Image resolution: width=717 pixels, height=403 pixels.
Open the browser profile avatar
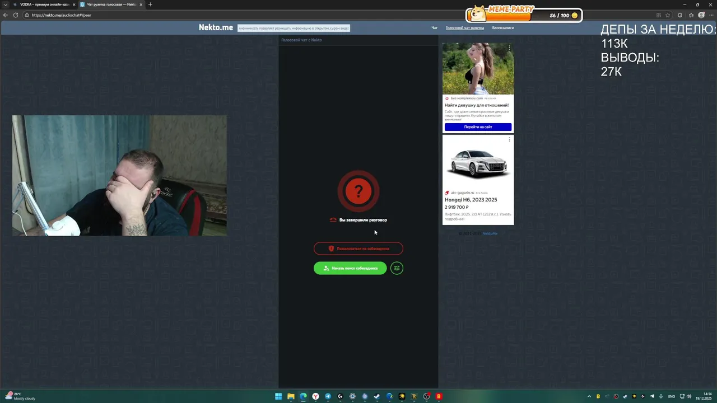701,15
